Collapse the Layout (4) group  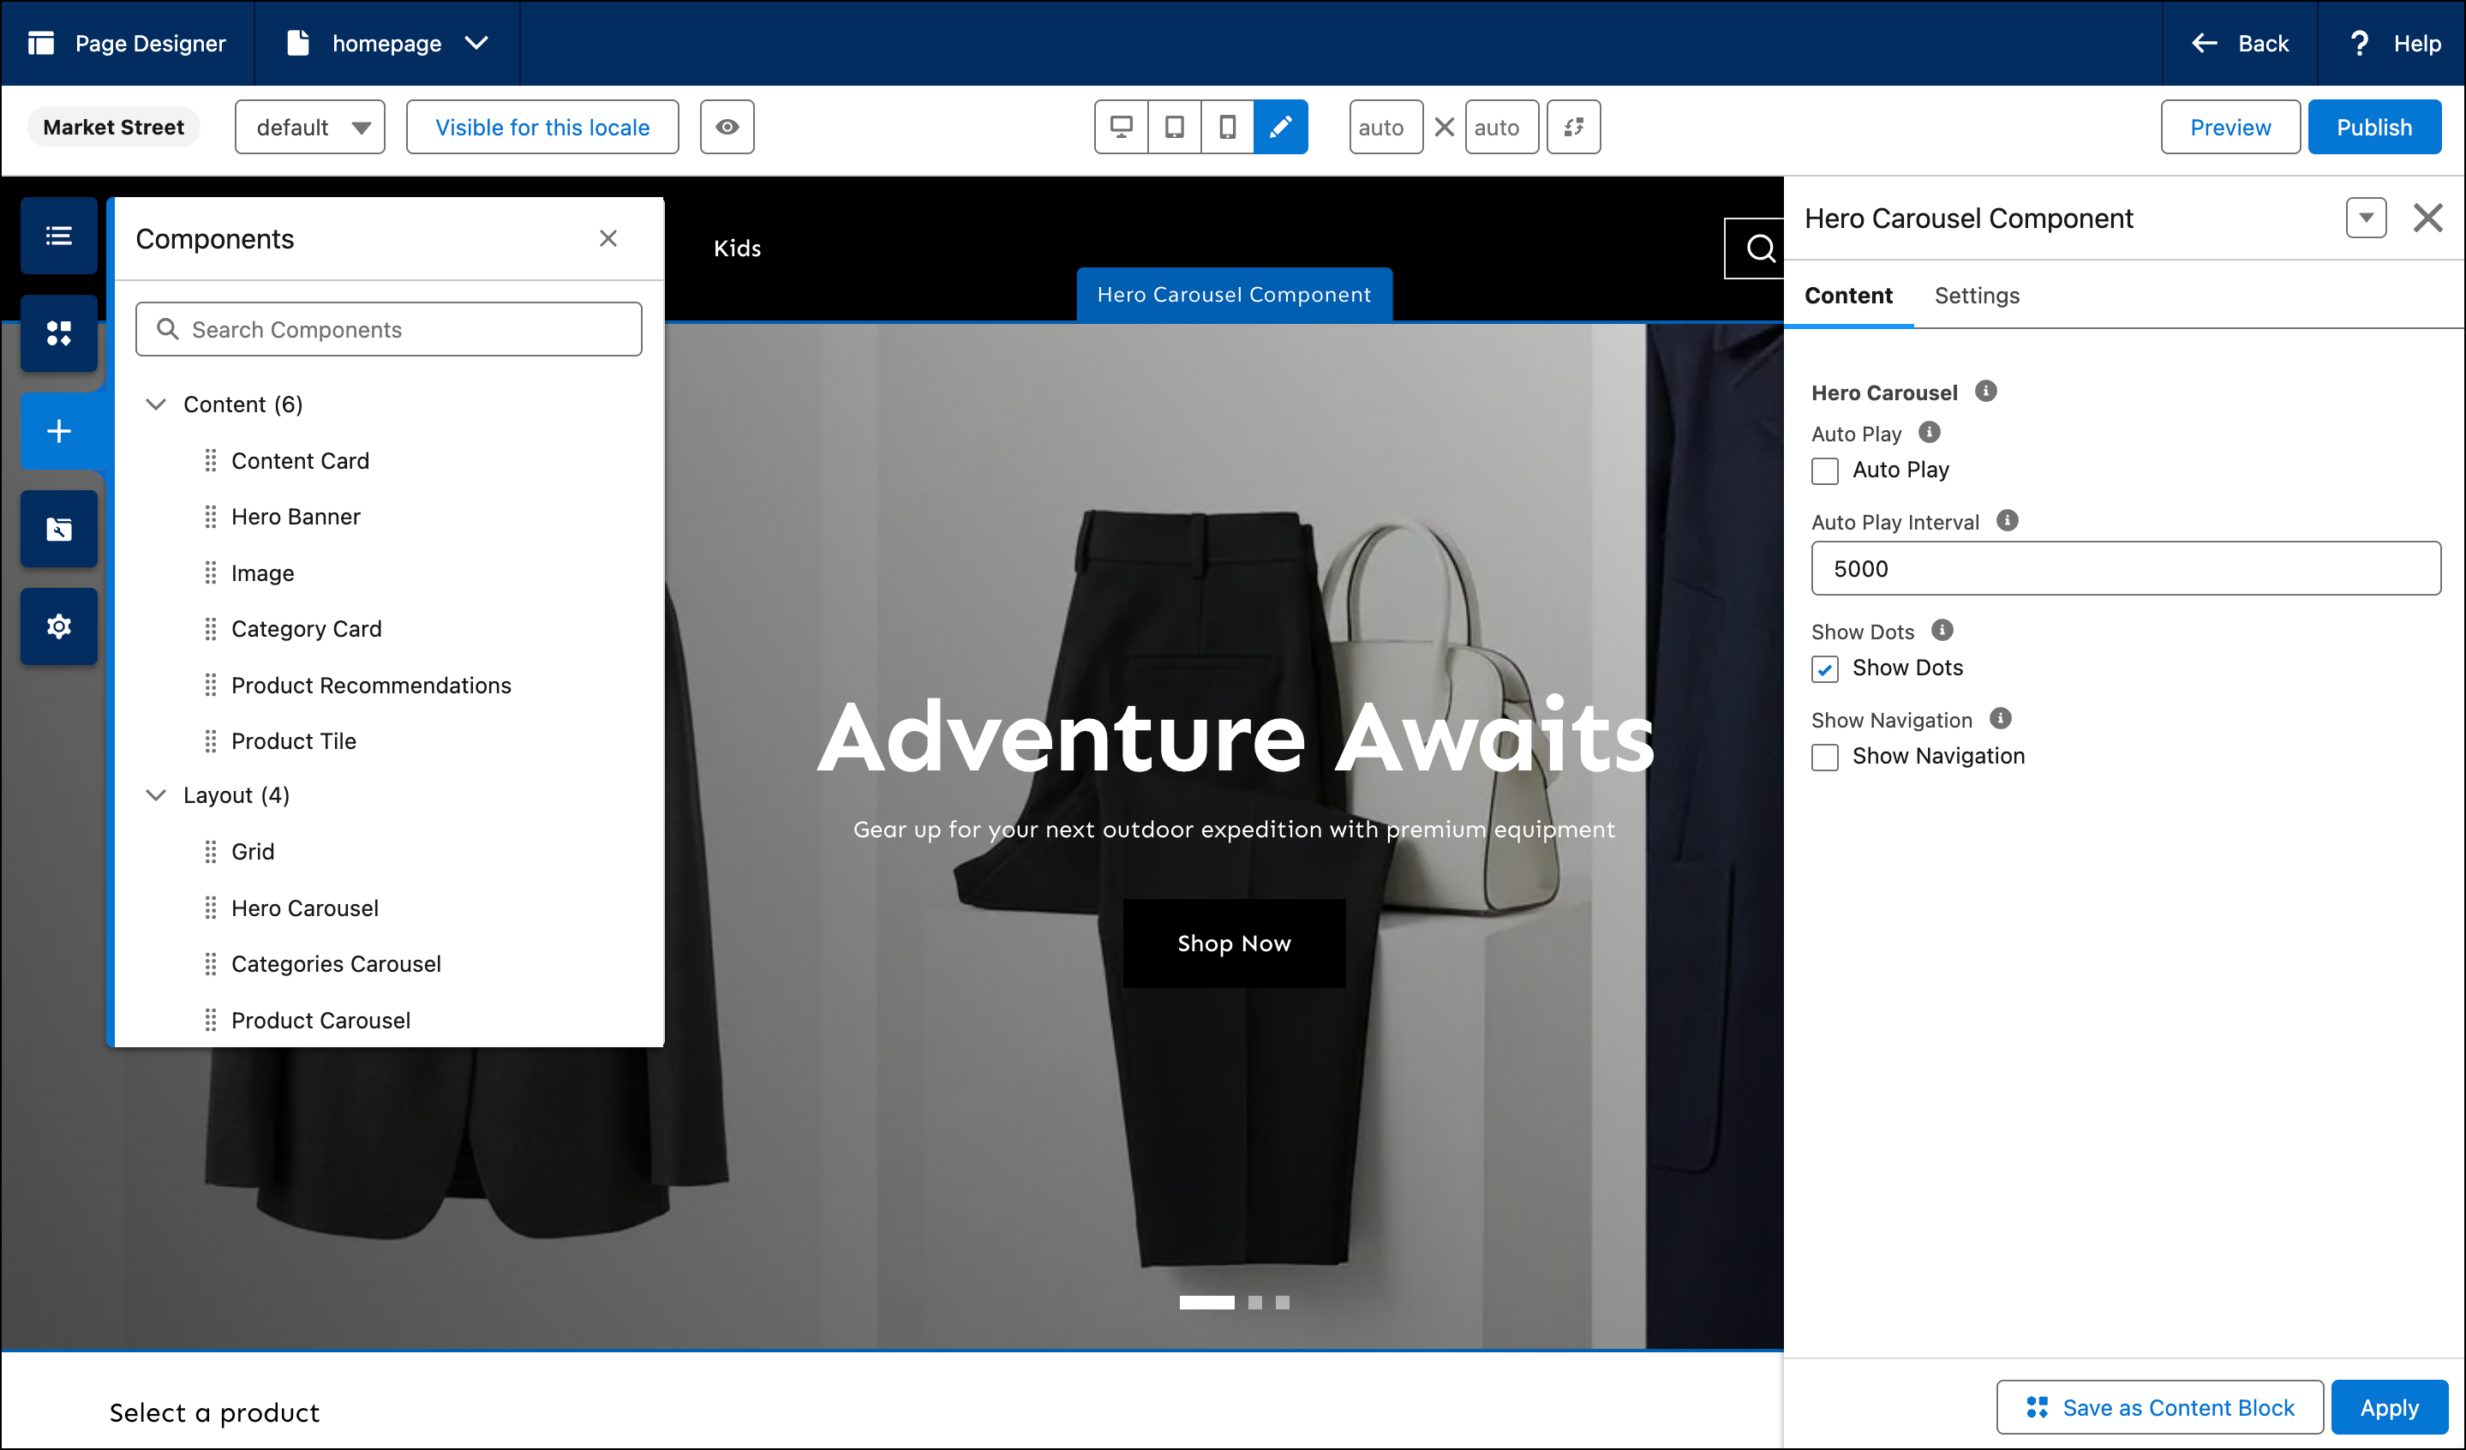point(156,795)
